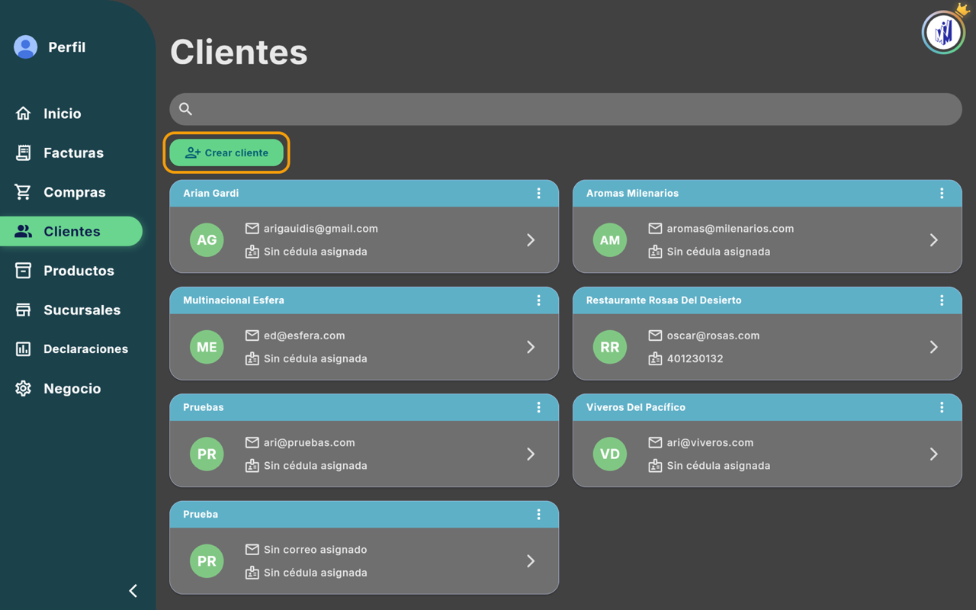The image size is (976, 610).
Task: Expand Arian Gardi details with chevron
Action: 531,240
